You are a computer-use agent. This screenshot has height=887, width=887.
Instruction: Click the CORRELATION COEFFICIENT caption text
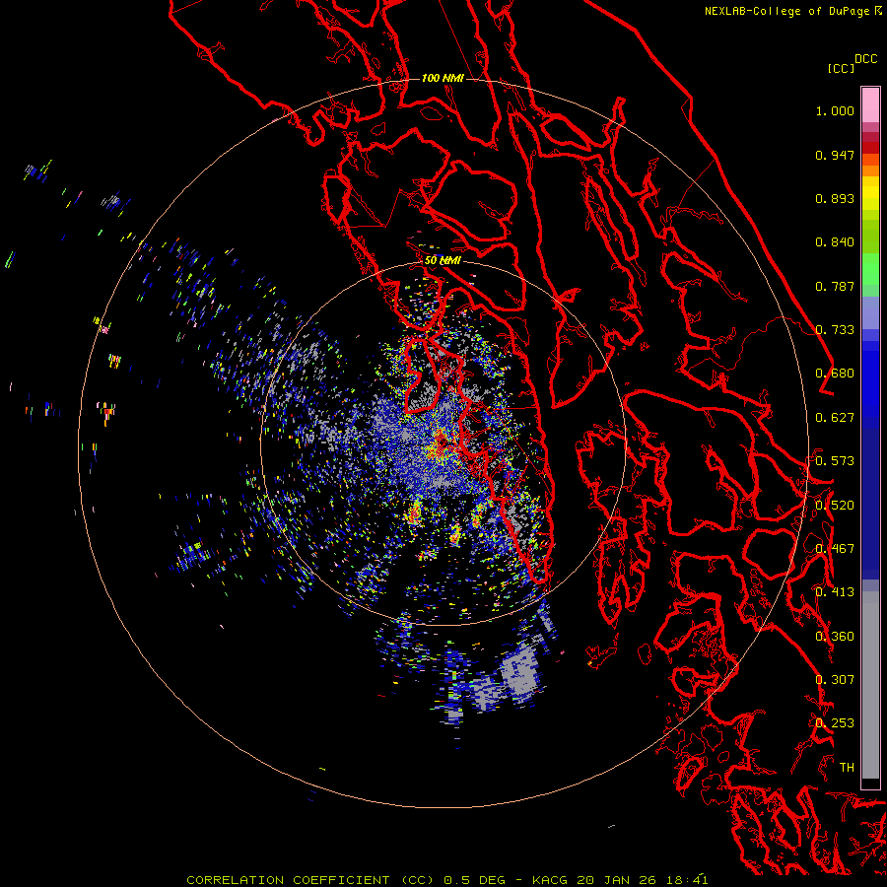pos(288,880)
